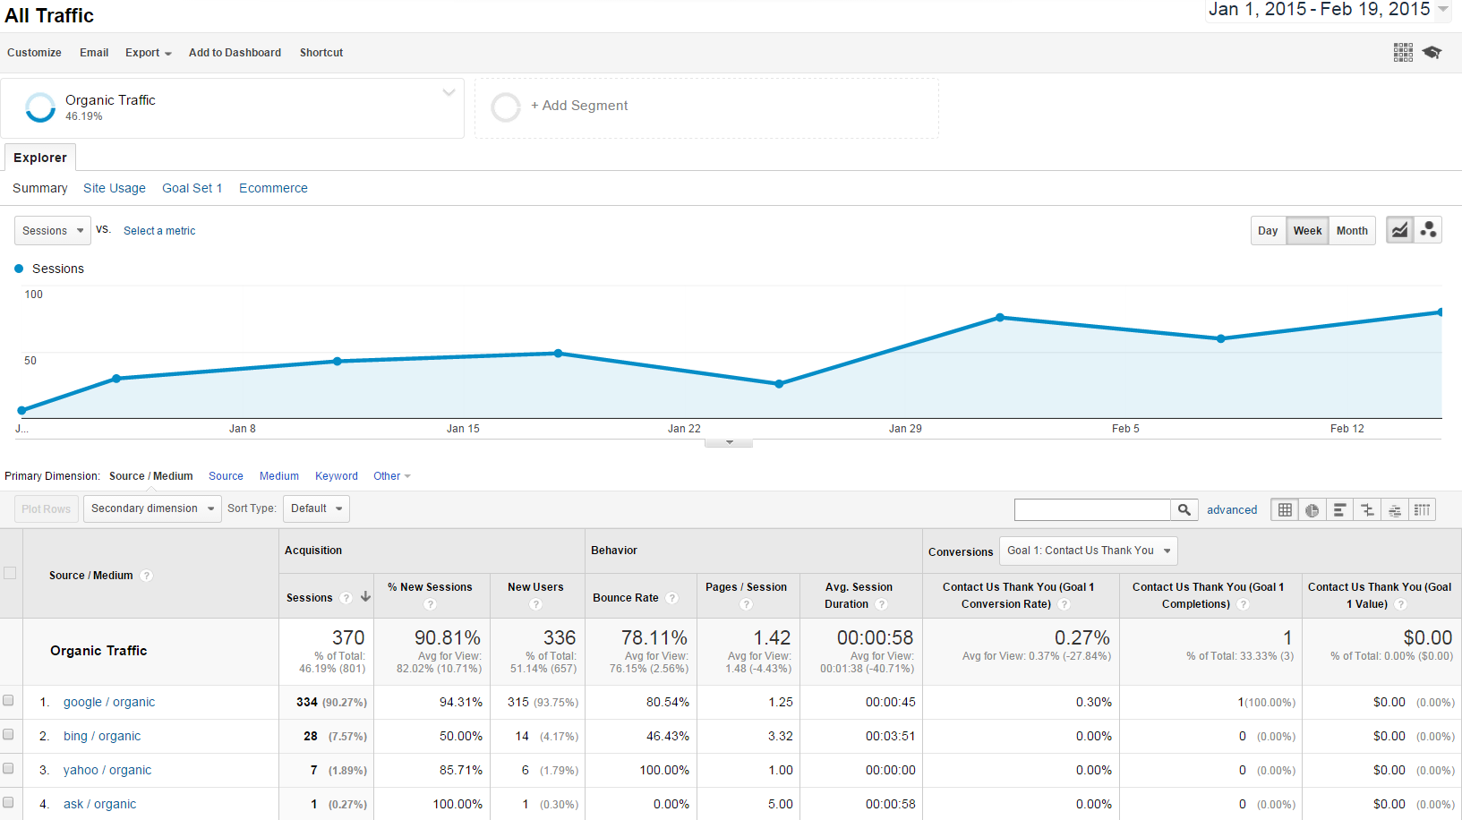This screenshot has height=820, width=1462.
Task: Set graph interval to Month
Action: [1352, 230]
